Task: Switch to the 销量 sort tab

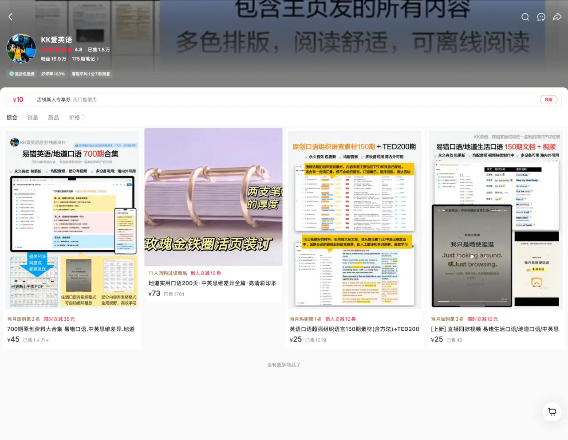Action: click(33, 118)
